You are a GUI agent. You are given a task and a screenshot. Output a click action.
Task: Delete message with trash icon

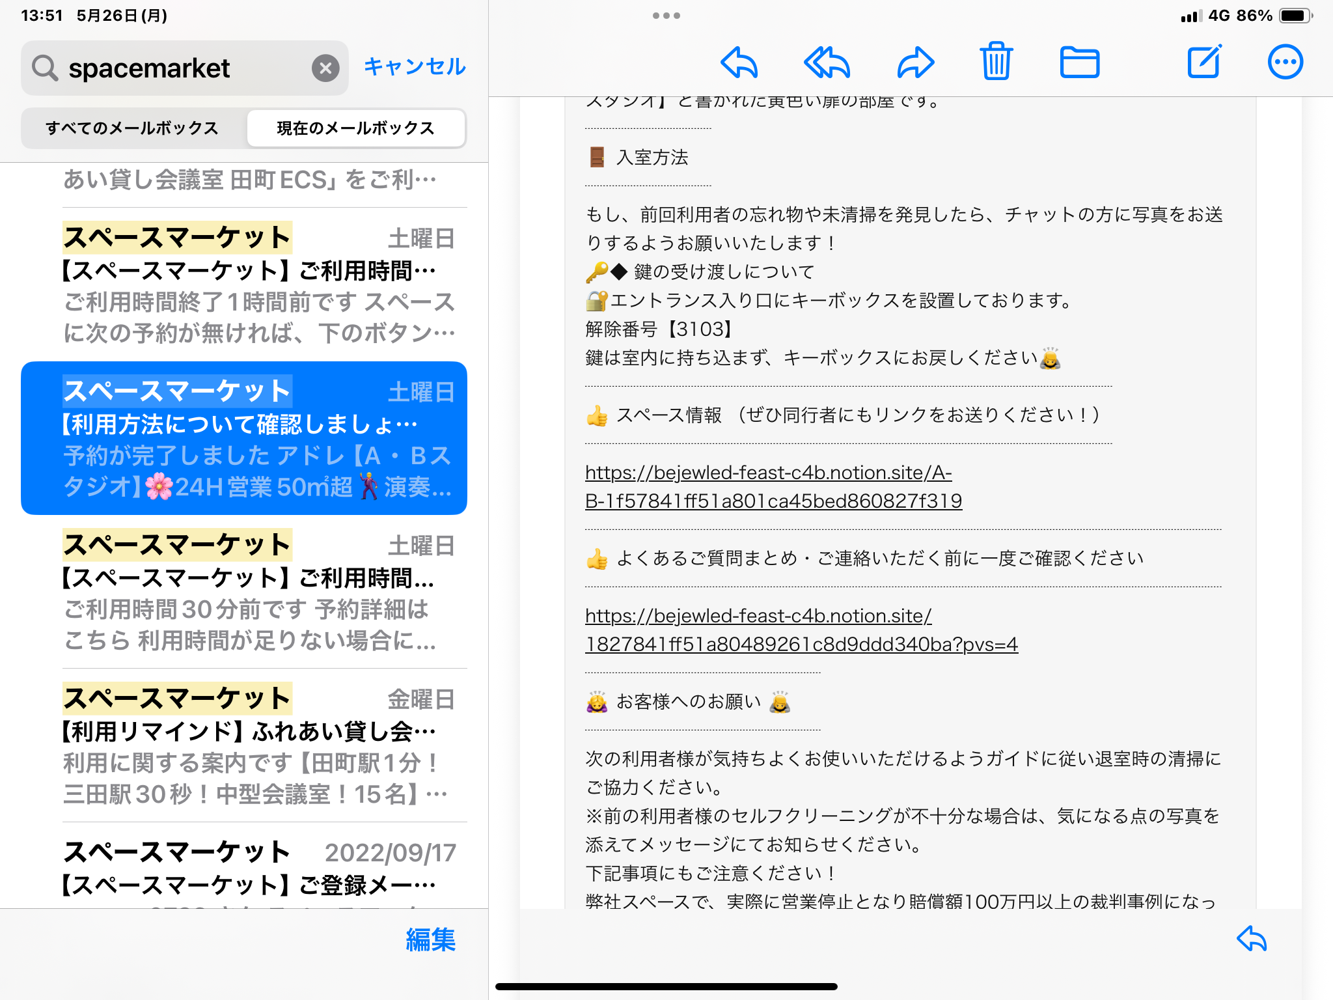996,61
